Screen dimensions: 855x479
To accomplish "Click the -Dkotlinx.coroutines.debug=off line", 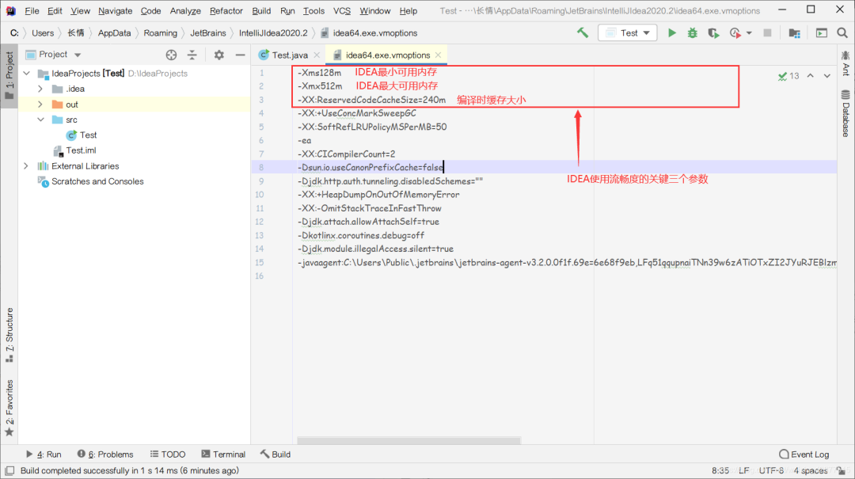I will click(360, 235).
